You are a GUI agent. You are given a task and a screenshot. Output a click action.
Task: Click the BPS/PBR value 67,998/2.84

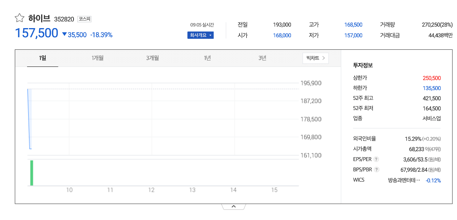[x=415, y=170]
